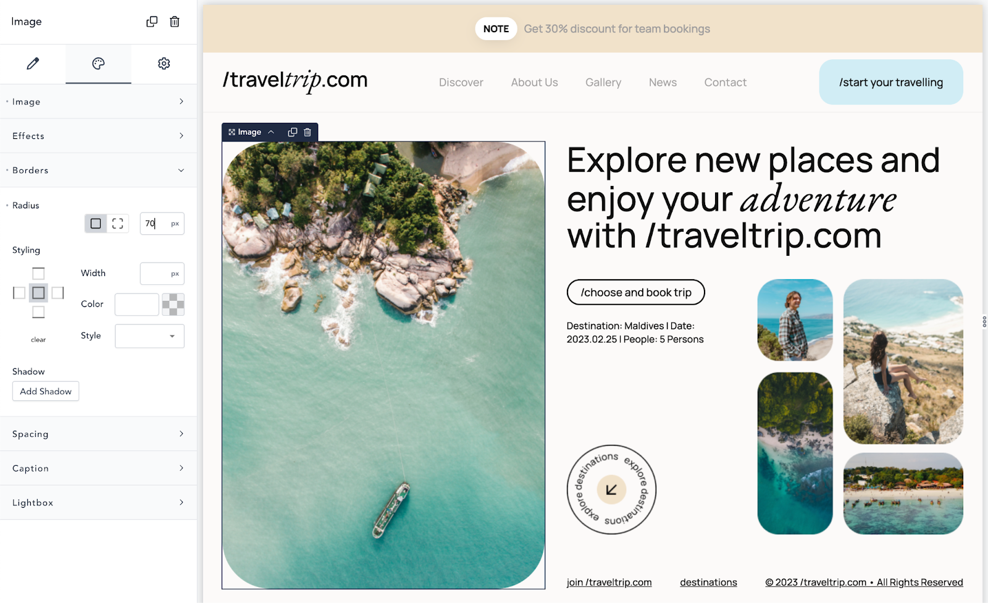Open the gear settings tab
This screenshot has height=603, width=988.
point(164,64)
